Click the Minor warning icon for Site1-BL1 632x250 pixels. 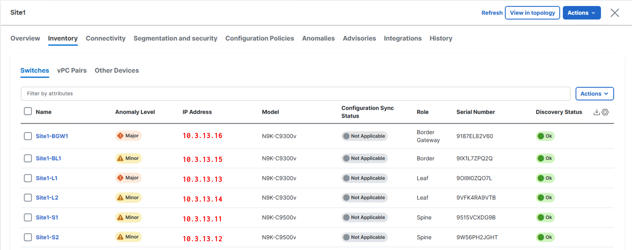click(x=120, y=158)
